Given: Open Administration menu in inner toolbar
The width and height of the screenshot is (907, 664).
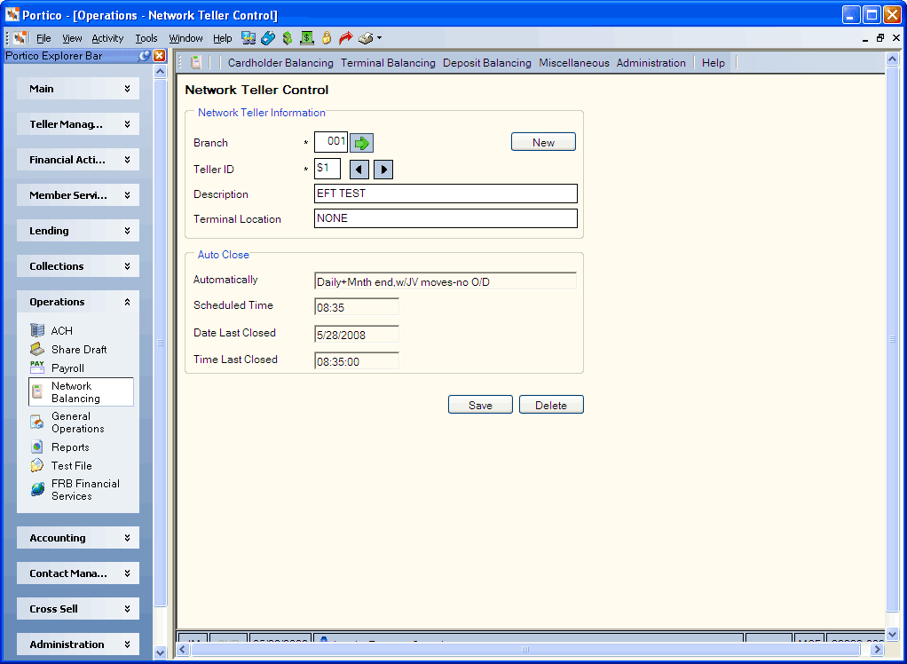Looking at the screenshot, I should coord(651,62).
